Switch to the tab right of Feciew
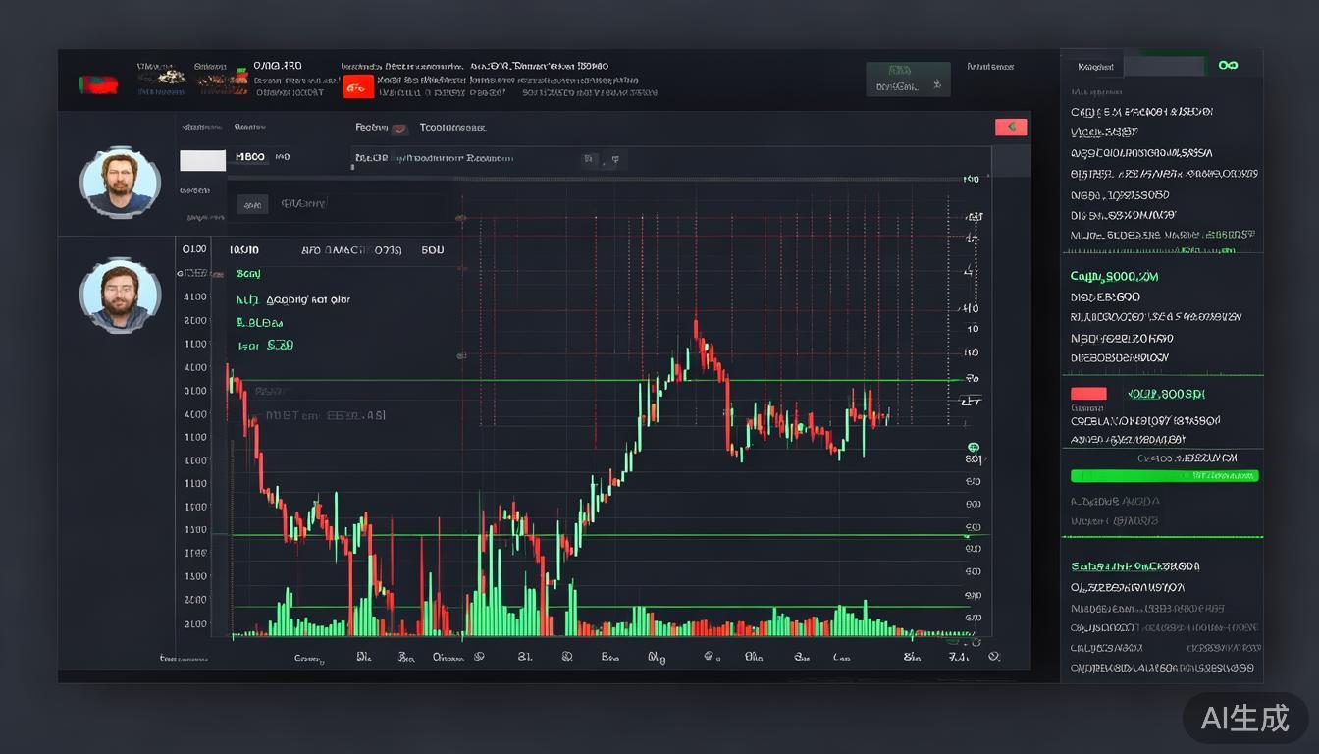The height and width of the screenshot is (754, 1319). pos(452,128)
